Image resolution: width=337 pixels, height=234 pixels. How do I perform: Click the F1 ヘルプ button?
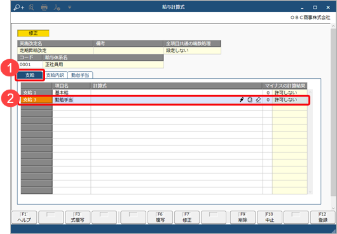pos(24,217)
